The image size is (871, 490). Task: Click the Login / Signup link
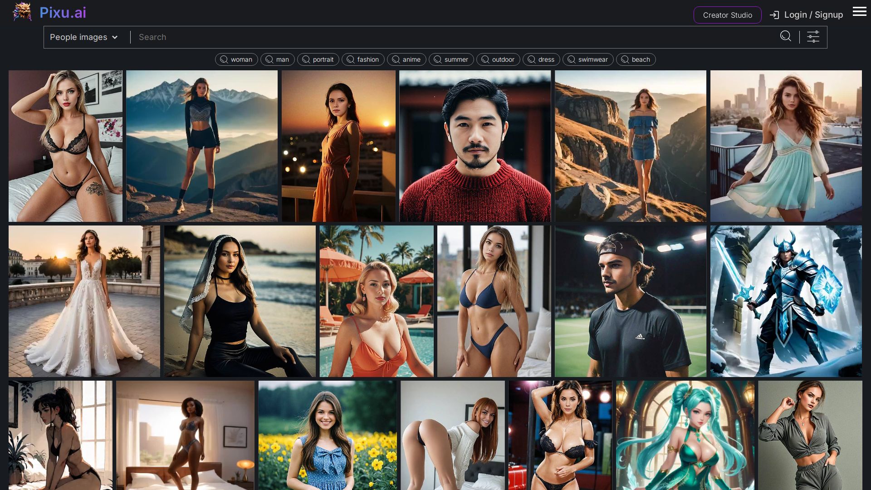[x=813, y=15]
